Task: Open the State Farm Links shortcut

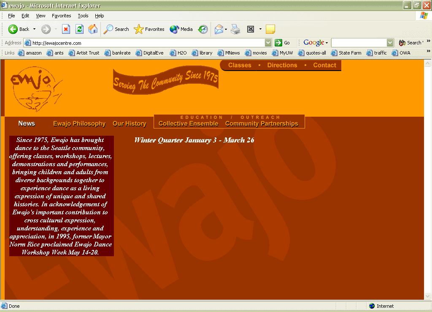Action: (346, 53)
